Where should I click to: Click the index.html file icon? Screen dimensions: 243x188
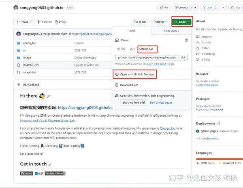pyautogui.click(x=19, y=73)
